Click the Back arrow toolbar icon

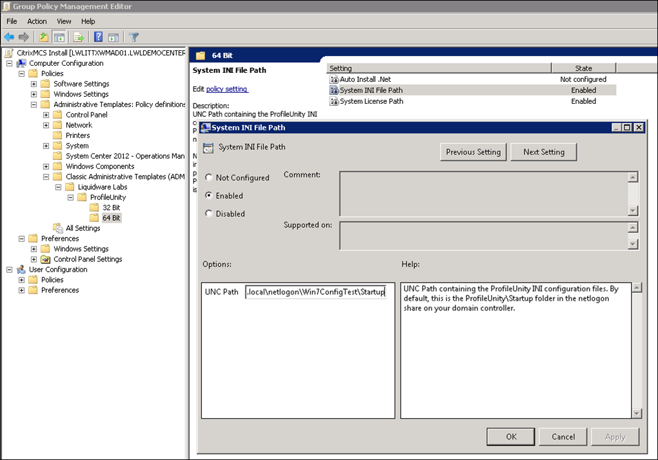[x=9, y=37]
